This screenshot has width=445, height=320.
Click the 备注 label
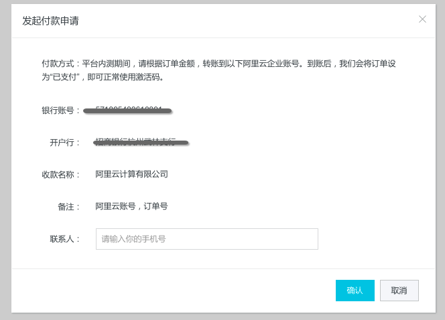pos(68,207)
